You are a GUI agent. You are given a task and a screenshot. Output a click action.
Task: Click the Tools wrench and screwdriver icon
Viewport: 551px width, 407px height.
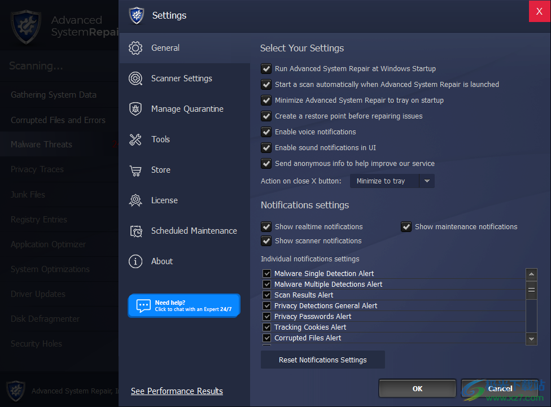point(135,139)
